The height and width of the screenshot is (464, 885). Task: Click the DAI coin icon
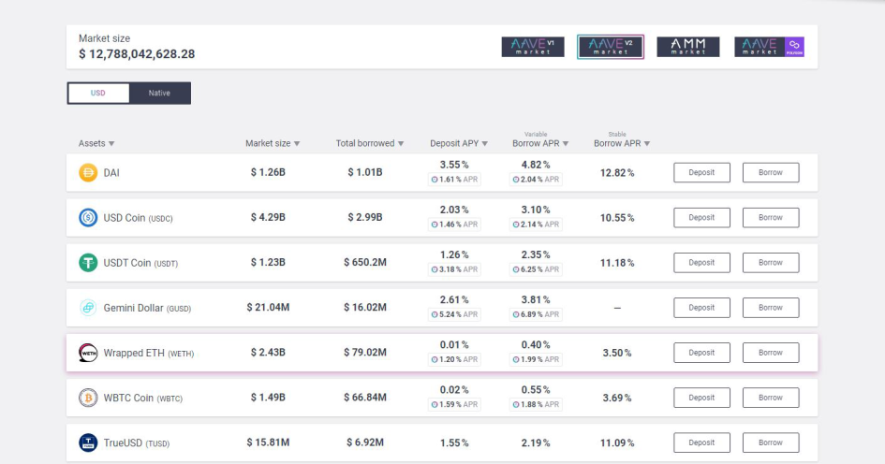(x=88, y=172)
